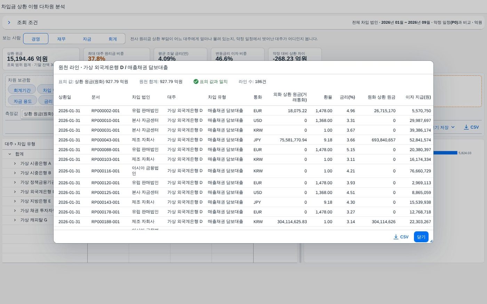Open the 측정값 상환 원금(원화) dropdown
The image size is (487, 304).
pyautogui.click(x=38, y=114)
